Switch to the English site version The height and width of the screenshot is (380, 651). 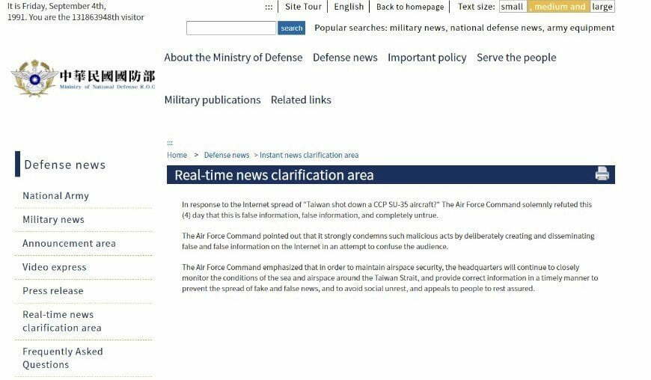coord(349,7)
